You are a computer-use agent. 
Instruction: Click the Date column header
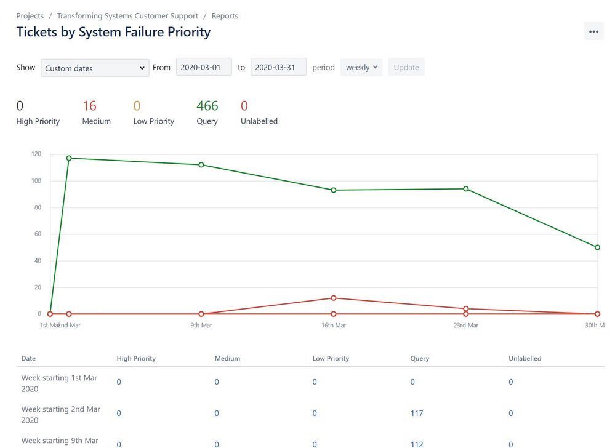coord(29,358)
